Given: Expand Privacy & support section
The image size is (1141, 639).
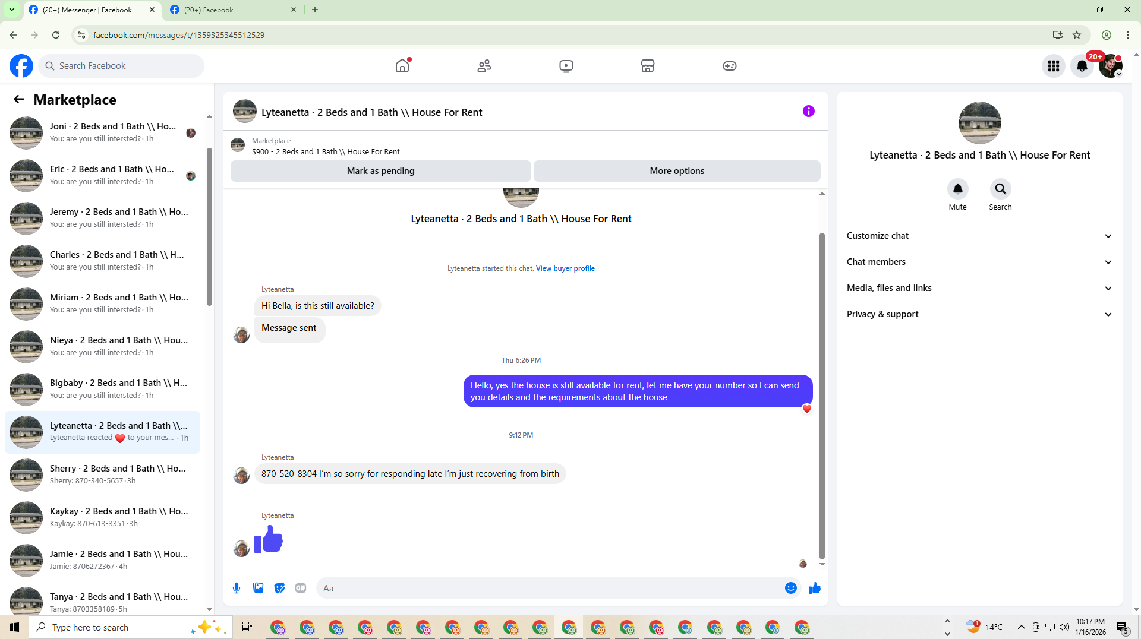Looking at the screenshot, I should (979, 314).
